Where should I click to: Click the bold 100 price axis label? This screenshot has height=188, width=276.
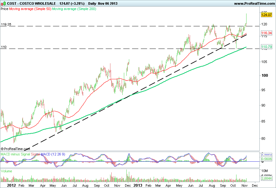[265, 76]
